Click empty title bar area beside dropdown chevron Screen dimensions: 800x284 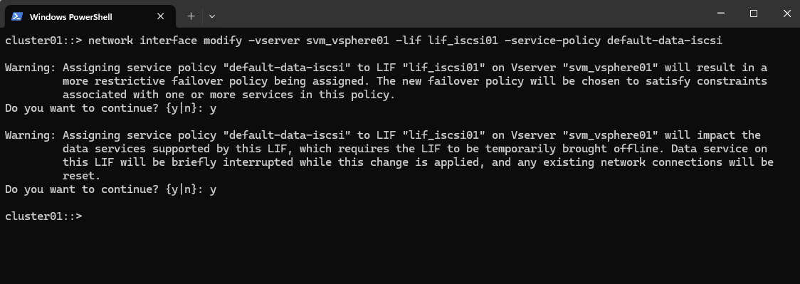pyautogui.click(x=459, y=14)
